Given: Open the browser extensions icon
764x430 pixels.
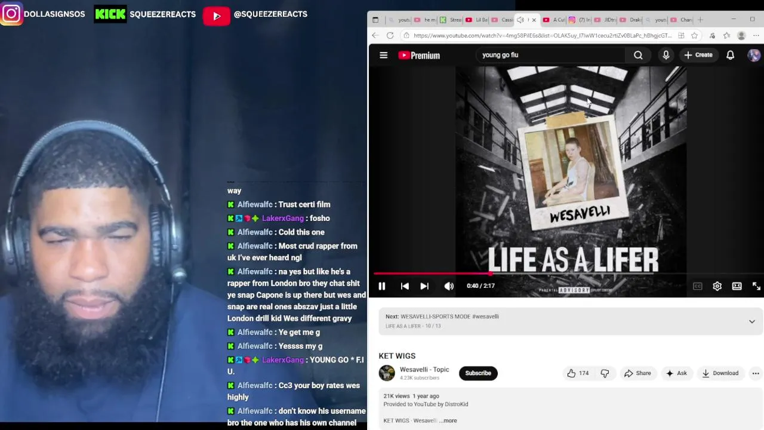Looking at the screenshot, I should coord(712,35).
